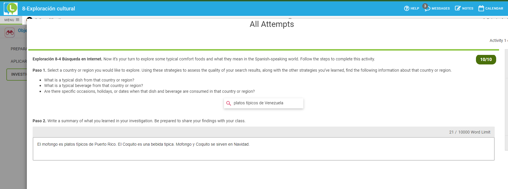The height and width of the screenshot is (189, 508).
Task: Open the Calendar icon
Action: pos(481,8)
